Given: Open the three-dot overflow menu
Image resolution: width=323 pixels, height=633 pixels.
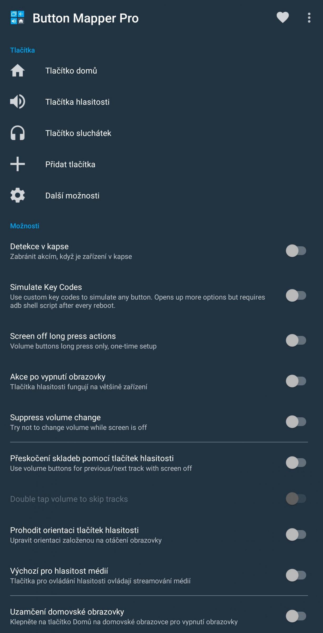Looking at the screenshot, I should coord(309,18).
